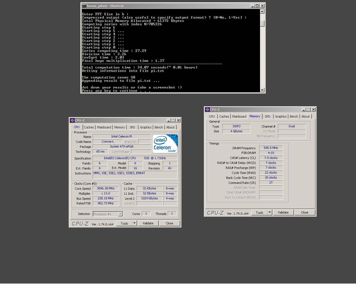This screenshot has width=356, height=284.
Task: Click the console icon in hexus_pifast title bar
Action: tap(84, 6)
